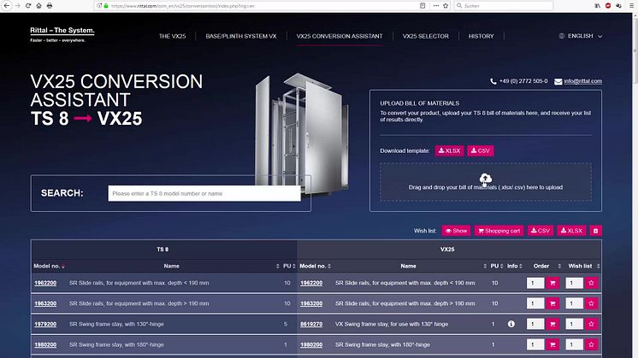Click the TS 8 model search field

pyautogui.click(x=204, y=193)
